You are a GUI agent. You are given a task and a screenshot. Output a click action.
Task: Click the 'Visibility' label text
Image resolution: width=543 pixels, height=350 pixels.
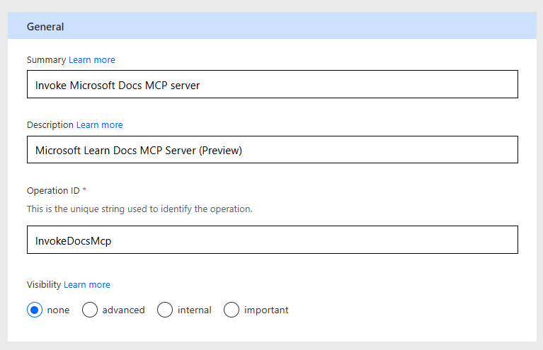pos(44,285)
